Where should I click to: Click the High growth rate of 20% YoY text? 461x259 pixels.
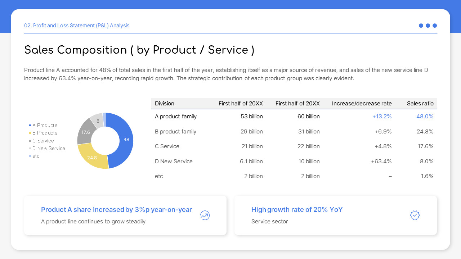tap(297, 209)
